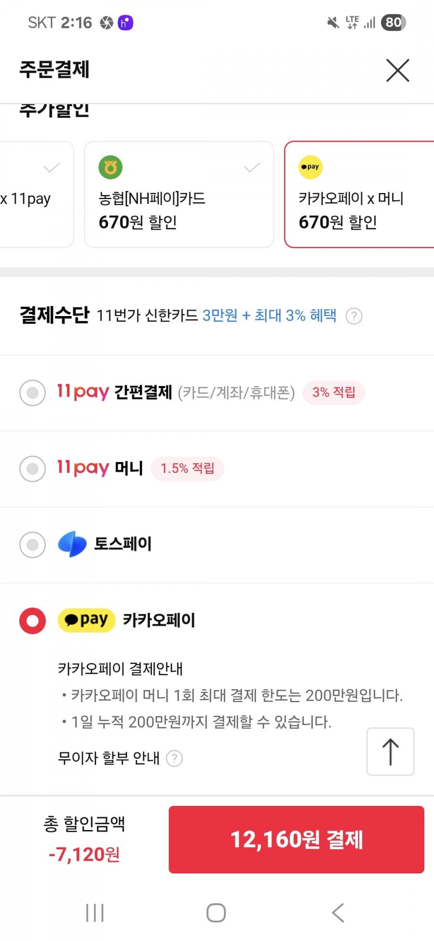Image resolution: width=434 pixels, height=941 pixels.
Task: Select 토스페이 radio button
Action: [33, 545]
